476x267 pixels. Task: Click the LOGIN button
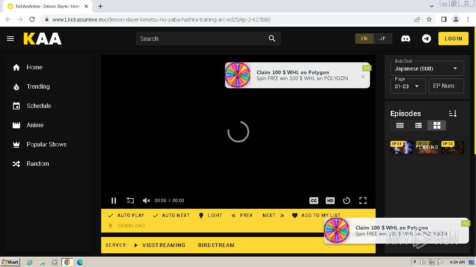[453, 39]
